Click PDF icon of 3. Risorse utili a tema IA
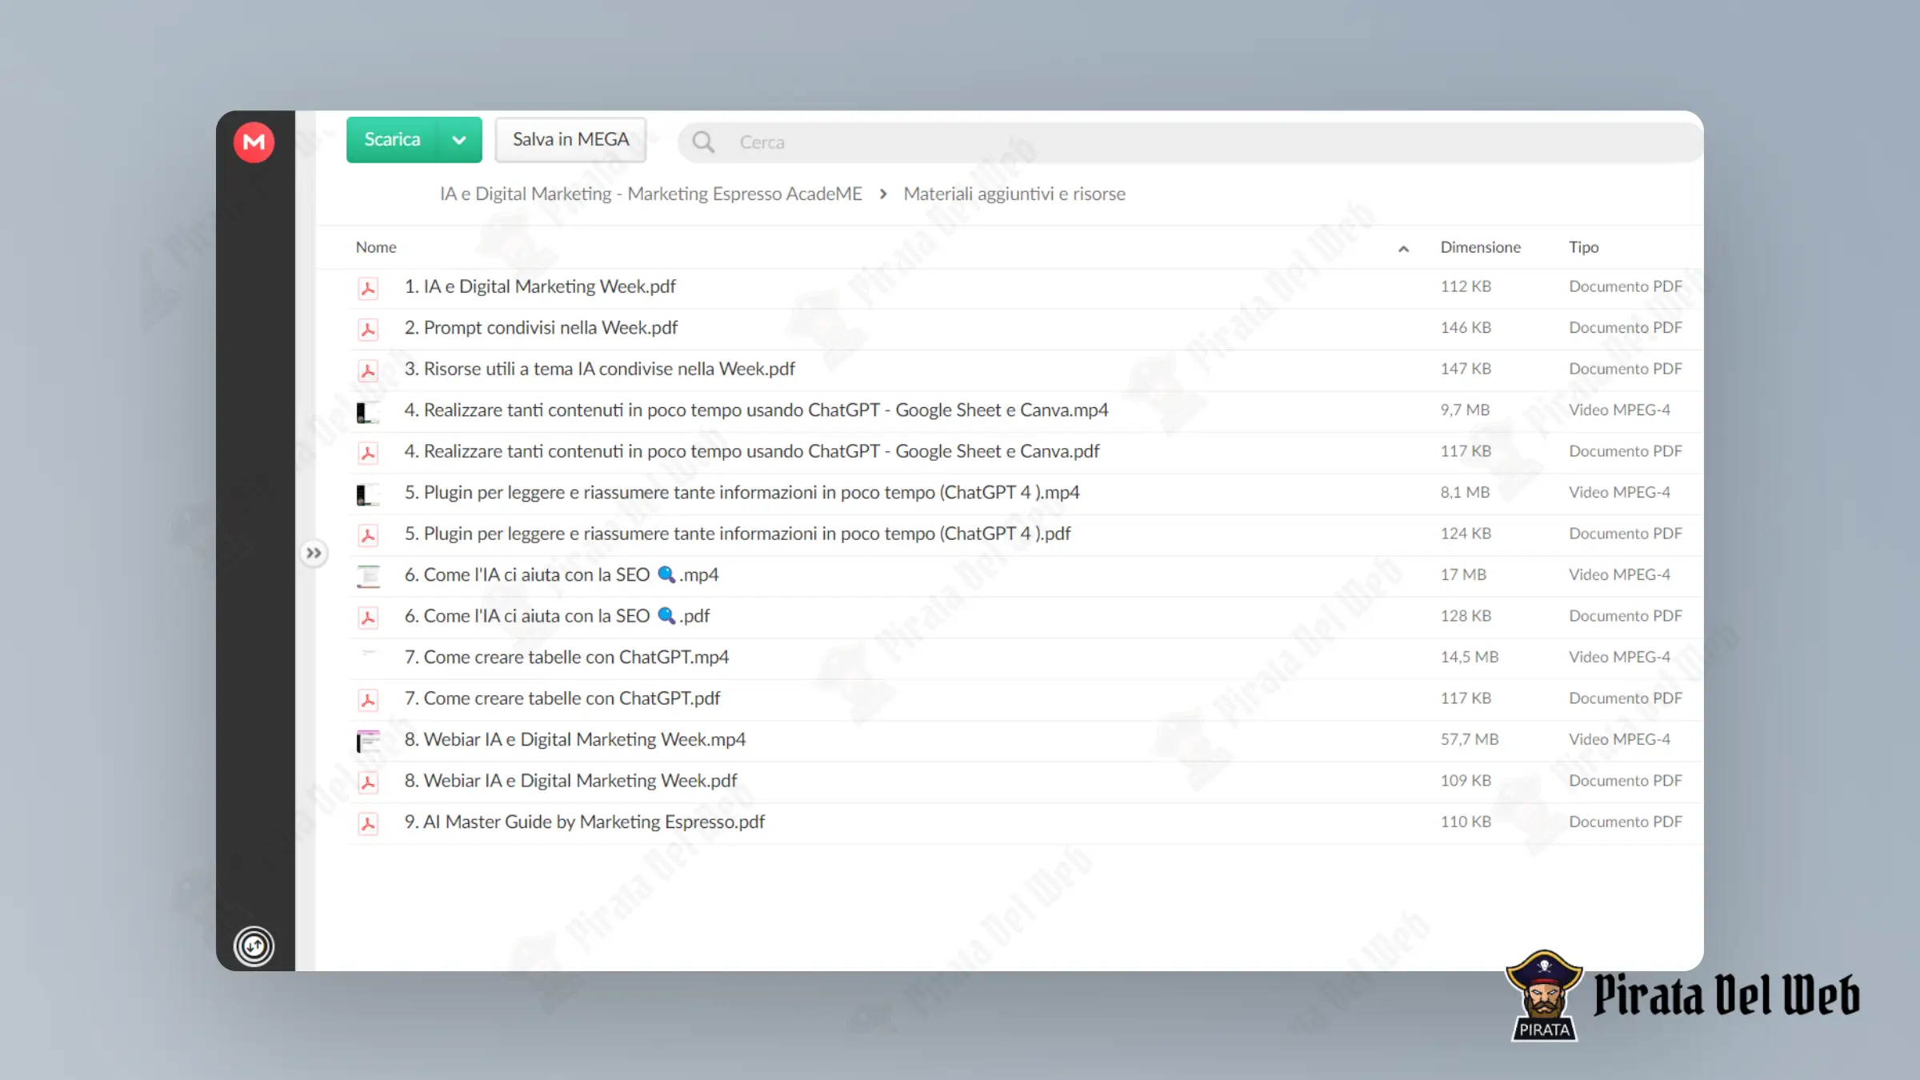This screenshot has height=1080, width=1920. click(368, 370)
